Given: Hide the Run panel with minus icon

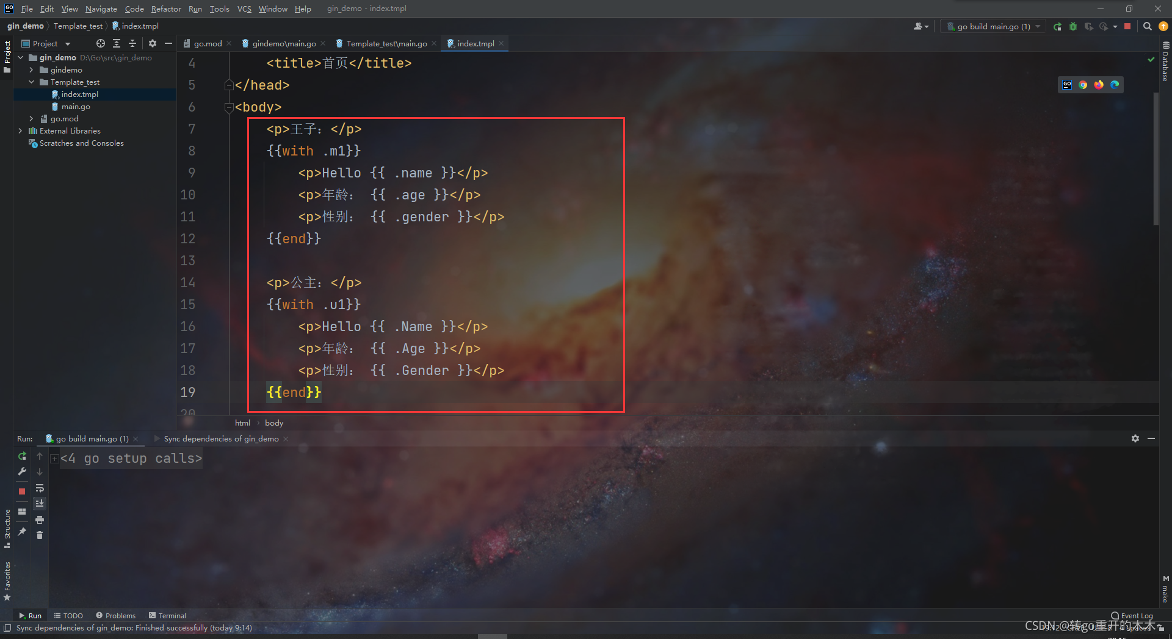Looking at the screenshot, I should pyautogui.click(x=1151, y=438).
